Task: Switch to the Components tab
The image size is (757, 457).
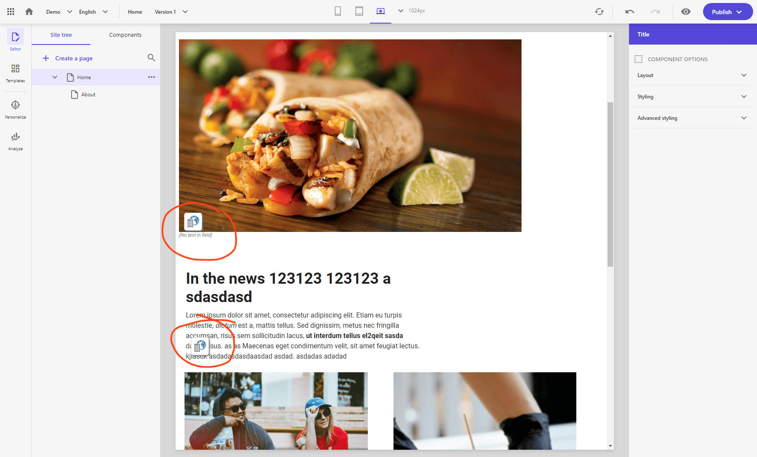Action: point(125,35)
